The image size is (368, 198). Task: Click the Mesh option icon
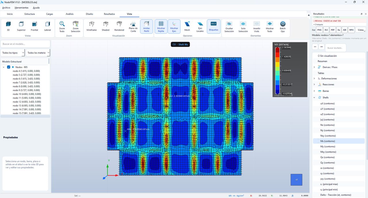pos(187,24)
